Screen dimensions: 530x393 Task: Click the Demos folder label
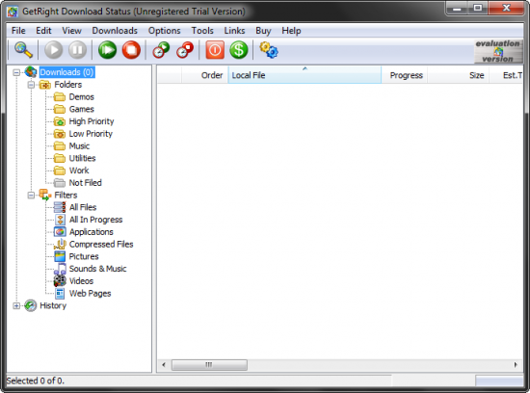(x=82, y=97)
